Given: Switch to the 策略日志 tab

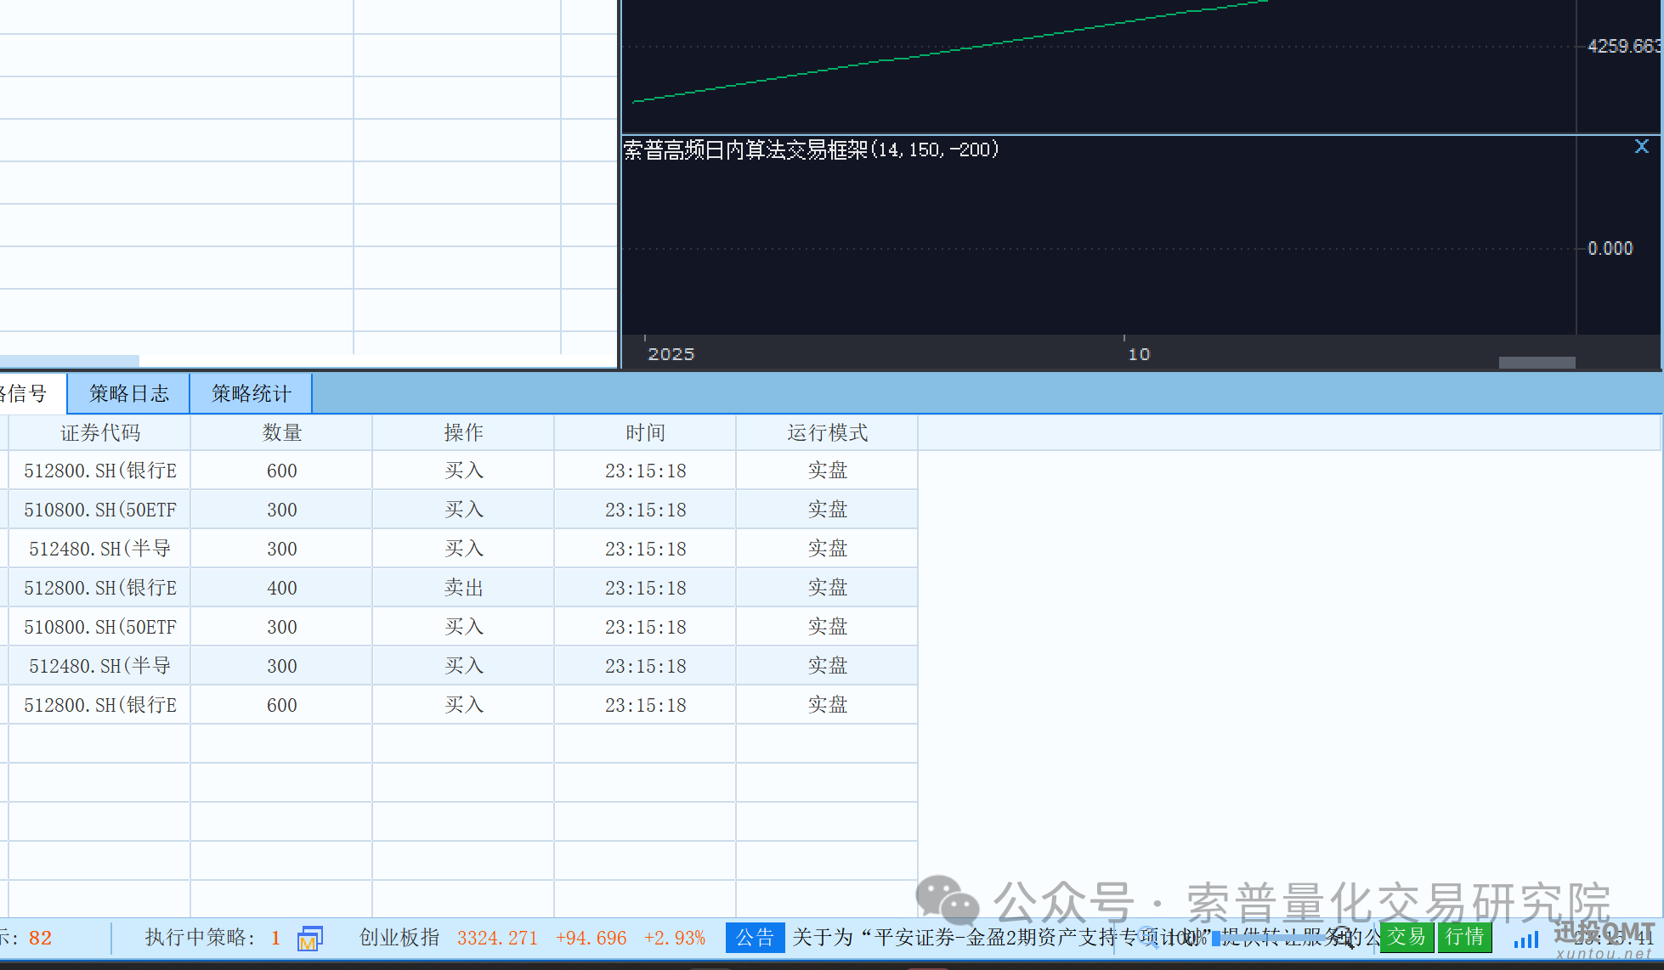Looking at the screenshot, I should (127, 392).
